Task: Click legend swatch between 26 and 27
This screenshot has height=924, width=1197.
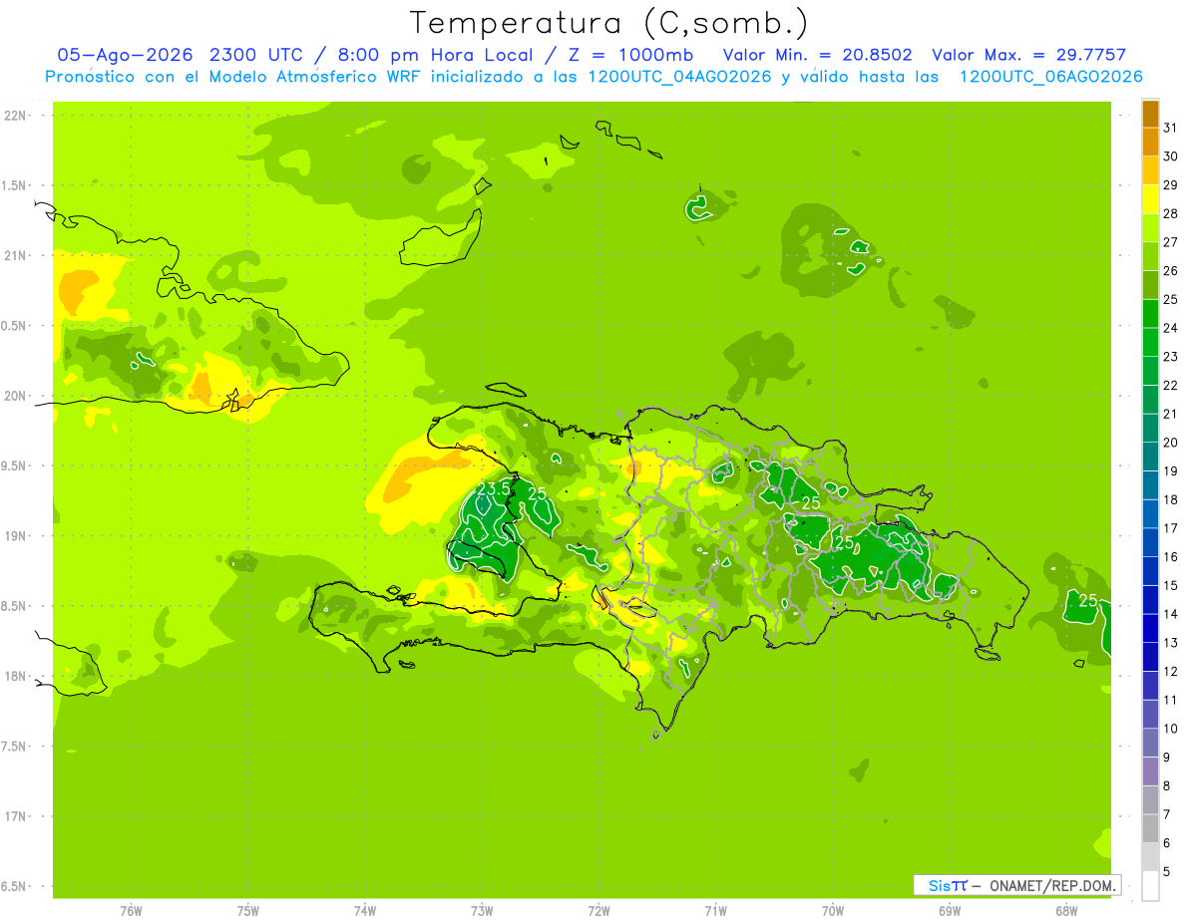Action: [x=1150, y=256]
